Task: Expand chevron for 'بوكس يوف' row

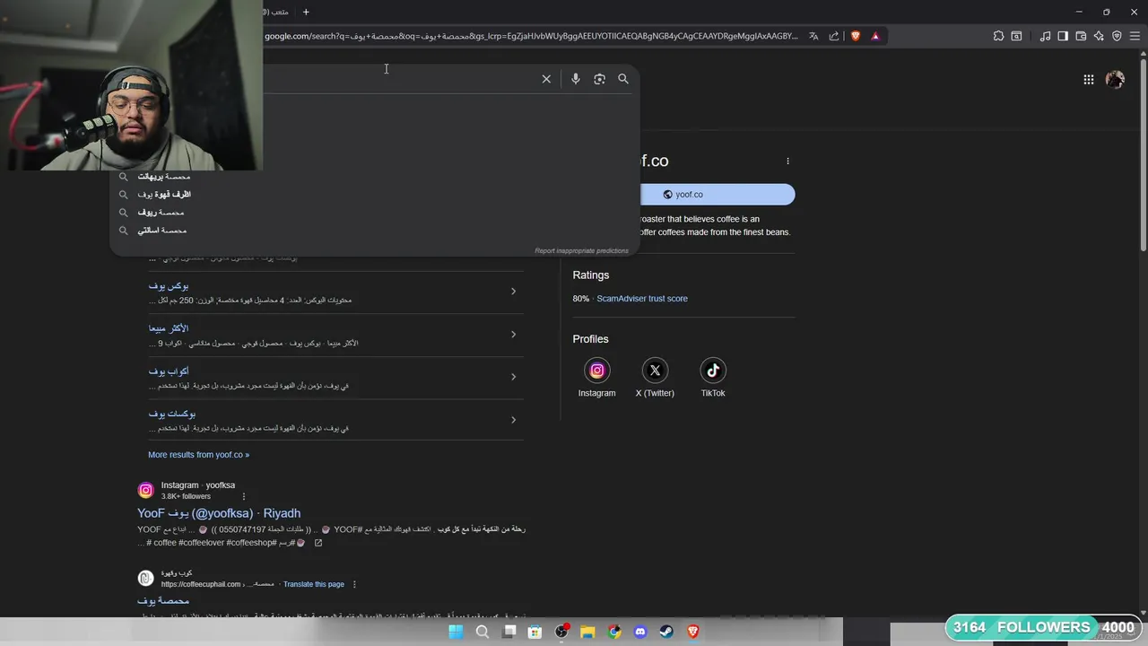Action: pos(513,291)
